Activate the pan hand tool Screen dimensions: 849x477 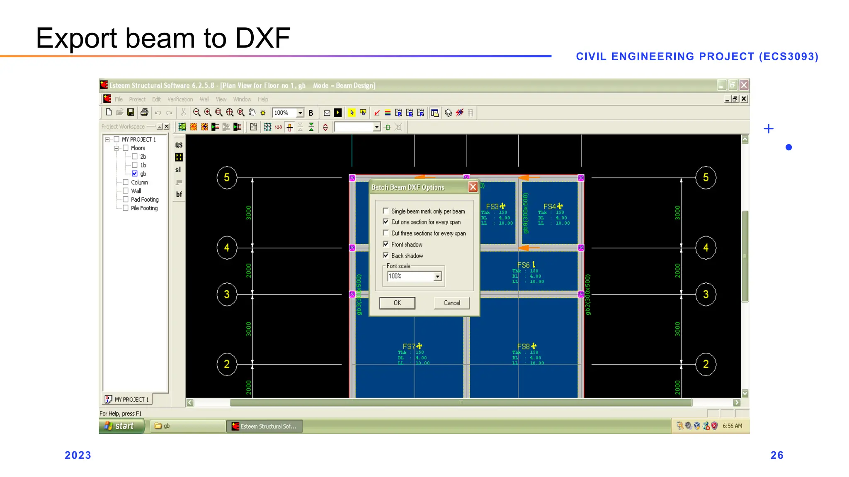pos(252,113)
